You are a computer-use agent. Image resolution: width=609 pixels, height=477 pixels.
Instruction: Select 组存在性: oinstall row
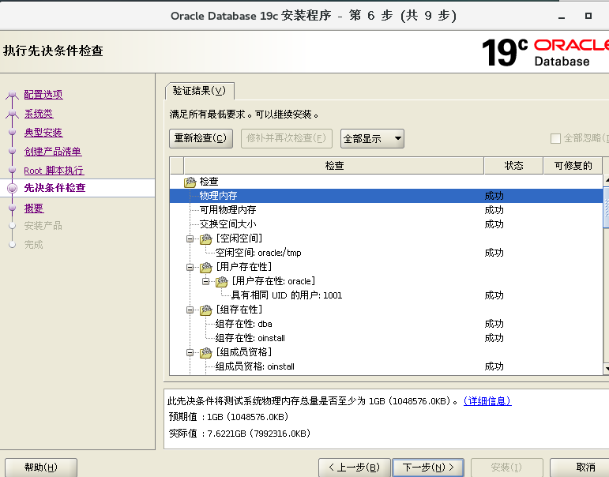pyautogui.click(x=386, y=338)
